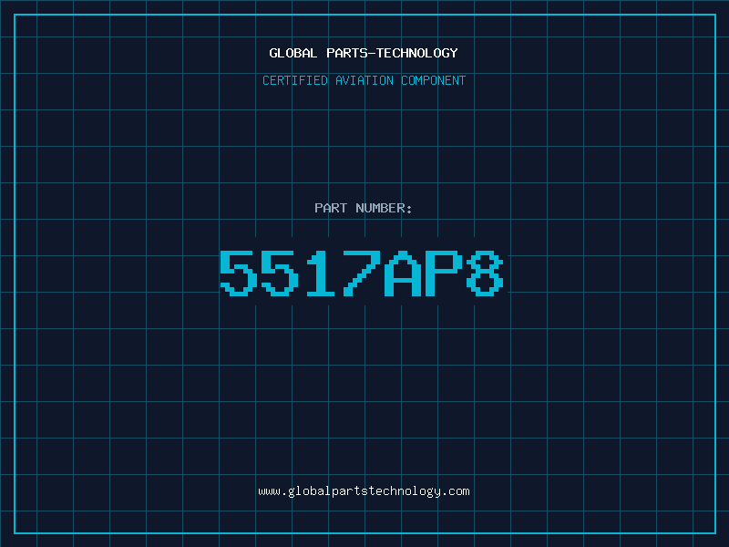Click the first digit 5 of part number
Screen dimensions: 729x547
pyautogui.click(x=239, y=273)
